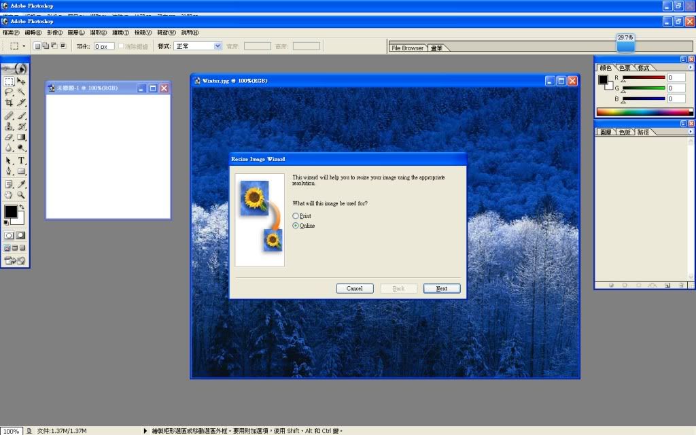The image size is (696, 435).
Task: Cancel the Resize Image Wizard
Action: tap(355, 288)
